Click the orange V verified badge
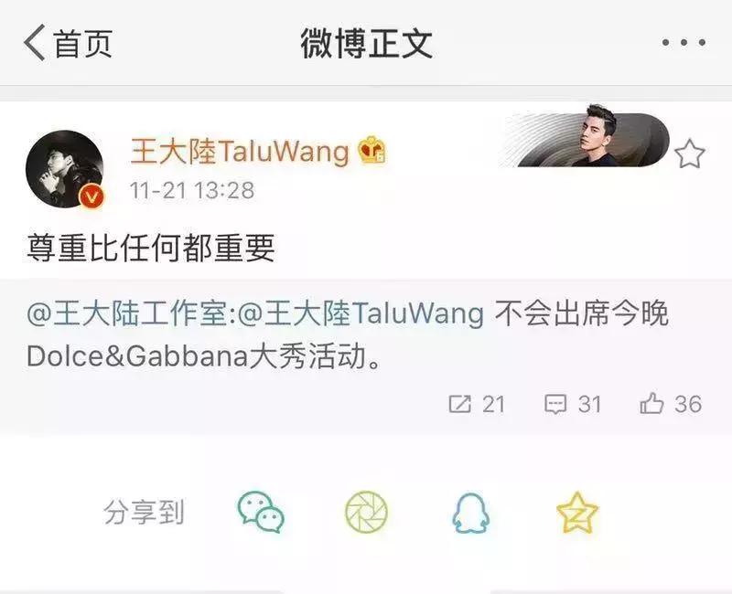 tap(92, 196)
